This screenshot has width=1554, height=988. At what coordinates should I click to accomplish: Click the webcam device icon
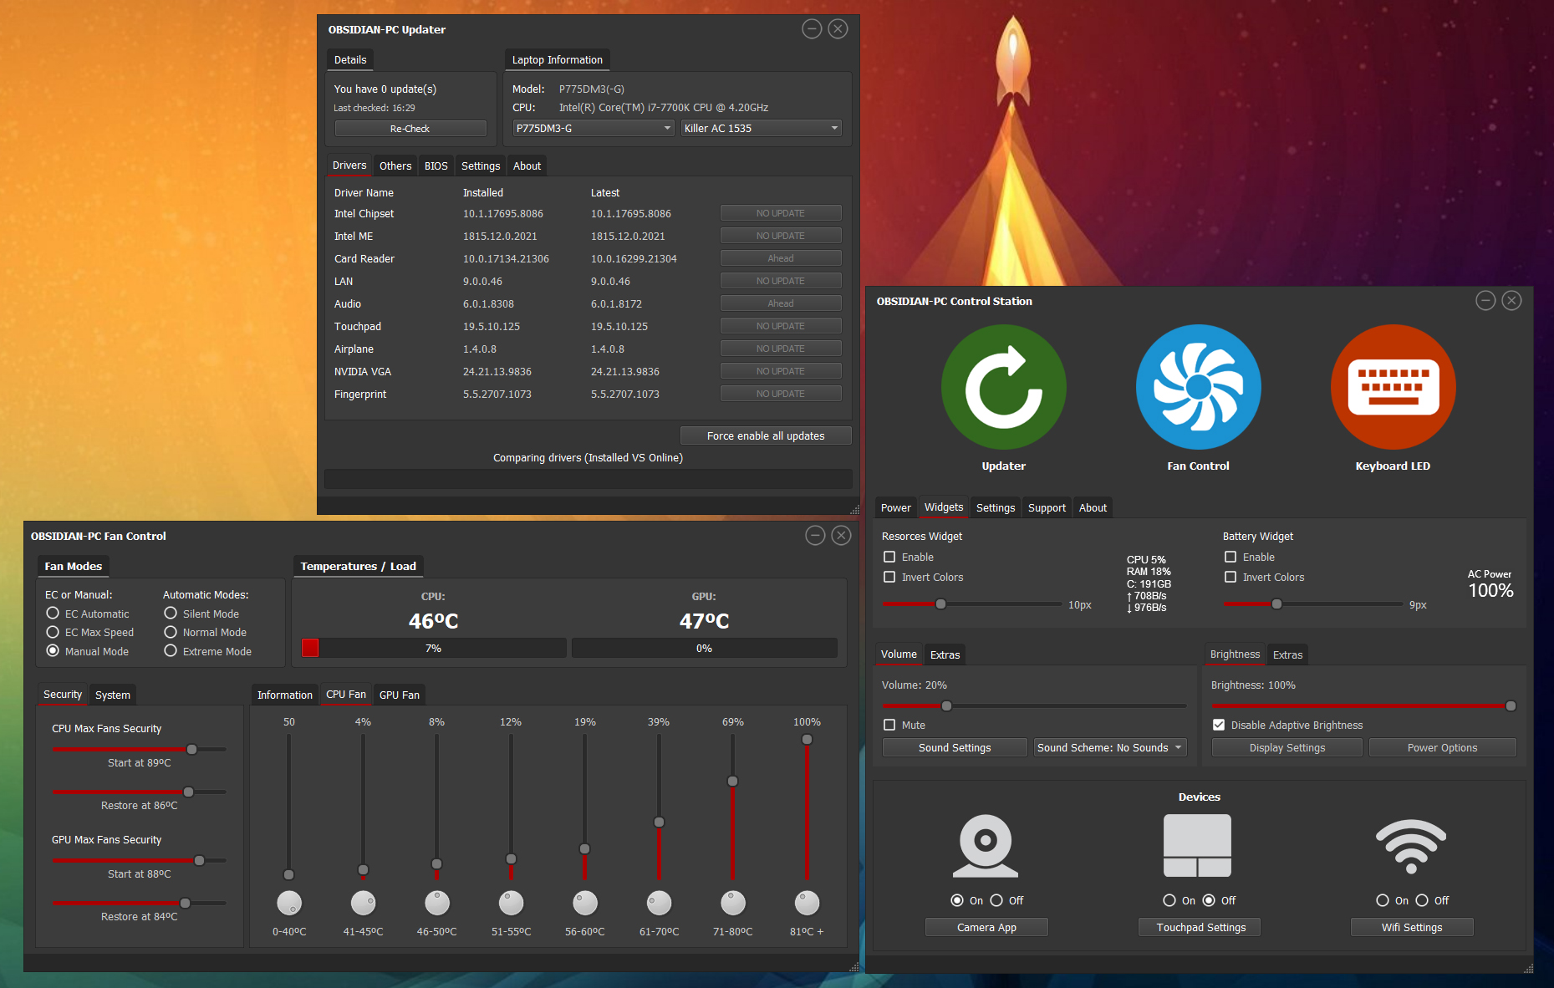(x=986, y=845)
